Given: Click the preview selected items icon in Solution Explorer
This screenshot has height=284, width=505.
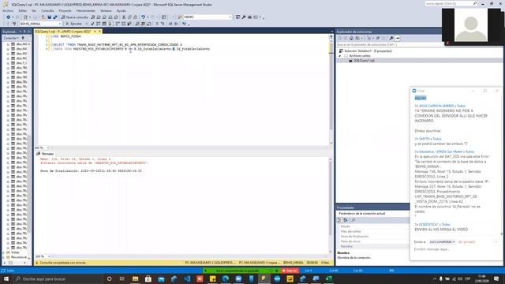Looking at the screenshot, I should pyautogui.click(x=398, y=39).
